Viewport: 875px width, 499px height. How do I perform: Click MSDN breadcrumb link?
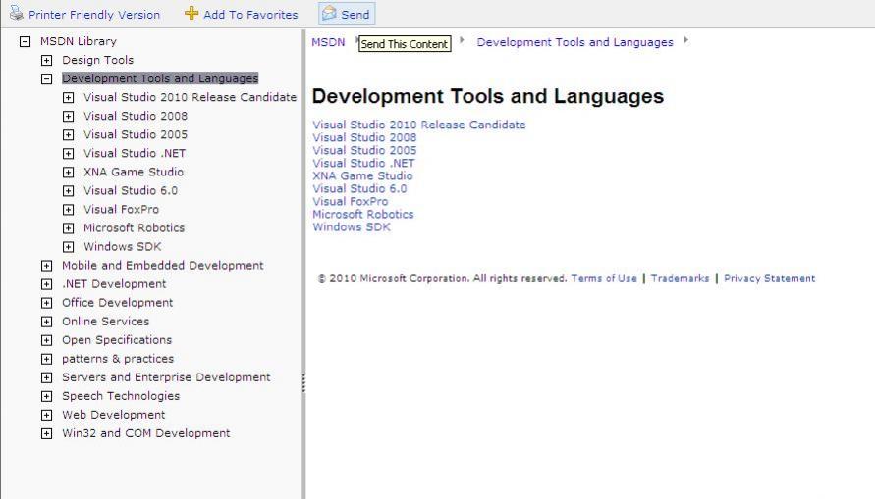pyautogui.click(x=328, y=42)
